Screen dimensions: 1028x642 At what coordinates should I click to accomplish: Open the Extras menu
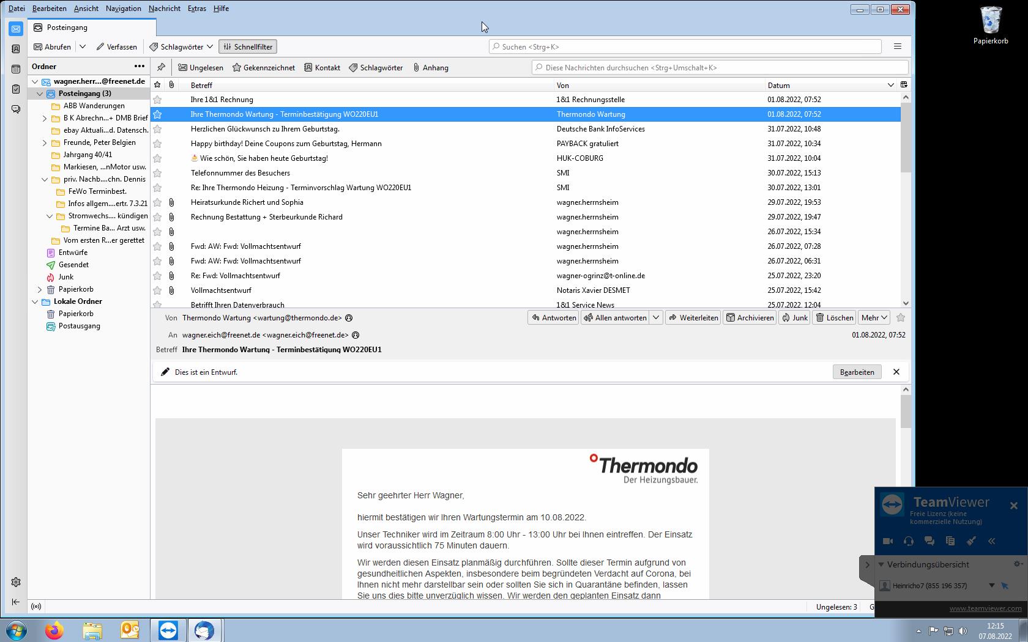(197, 9)
